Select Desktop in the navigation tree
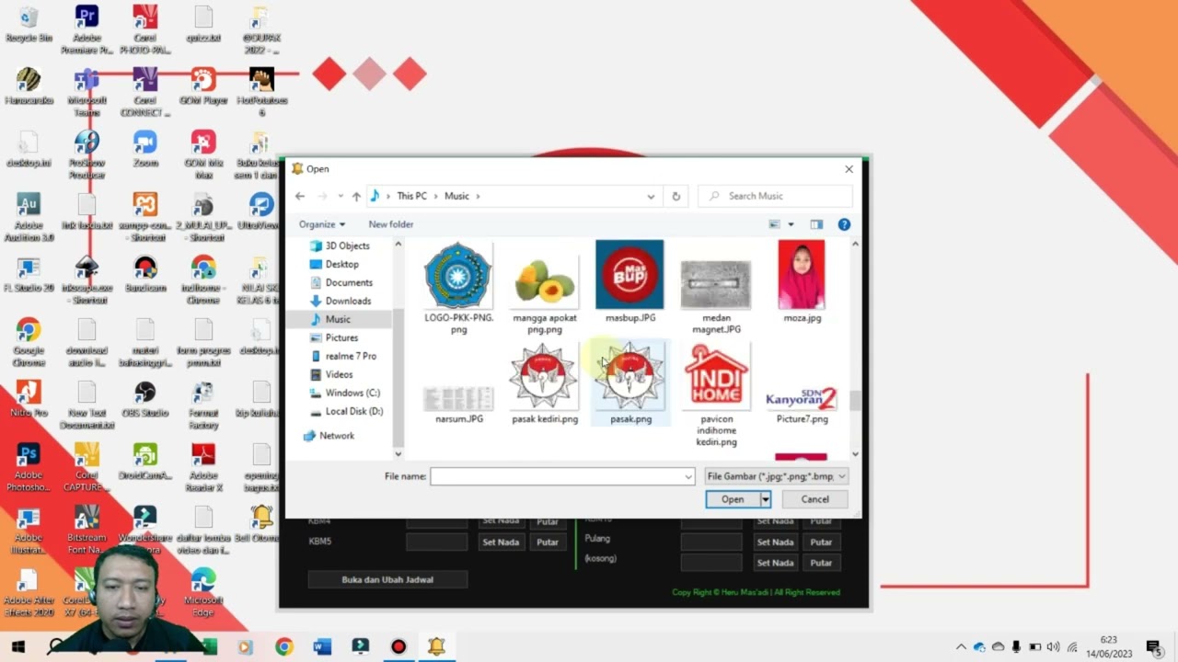This screenshot has width=1178, height=662. click(341, 264)
